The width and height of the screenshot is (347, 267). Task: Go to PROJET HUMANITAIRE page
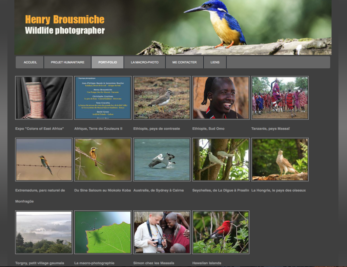coord(67,62)
